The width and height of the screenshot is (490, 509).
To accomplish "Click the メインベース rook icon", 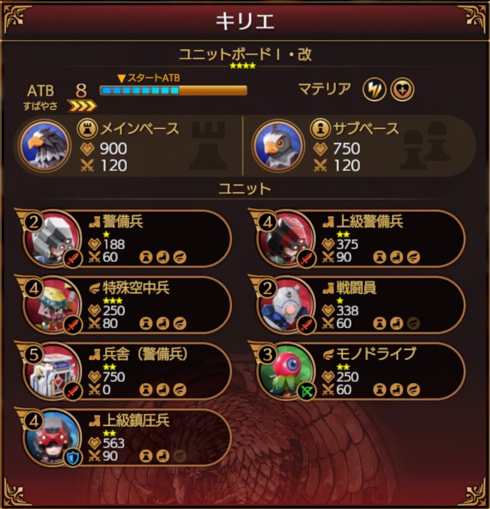I will pyautogui.click(x=87, y=128).
